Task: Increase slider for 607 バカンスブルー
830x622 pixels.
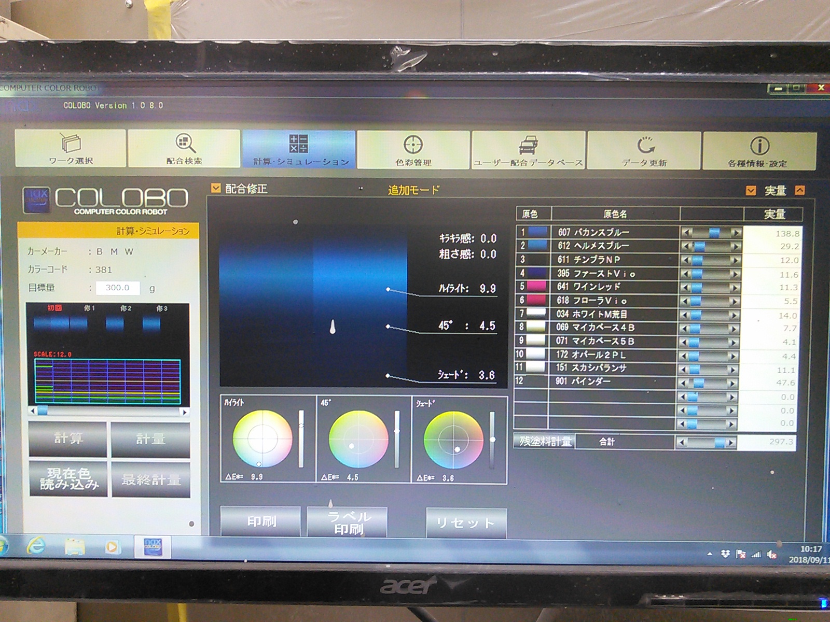Action: coord(735,233)
